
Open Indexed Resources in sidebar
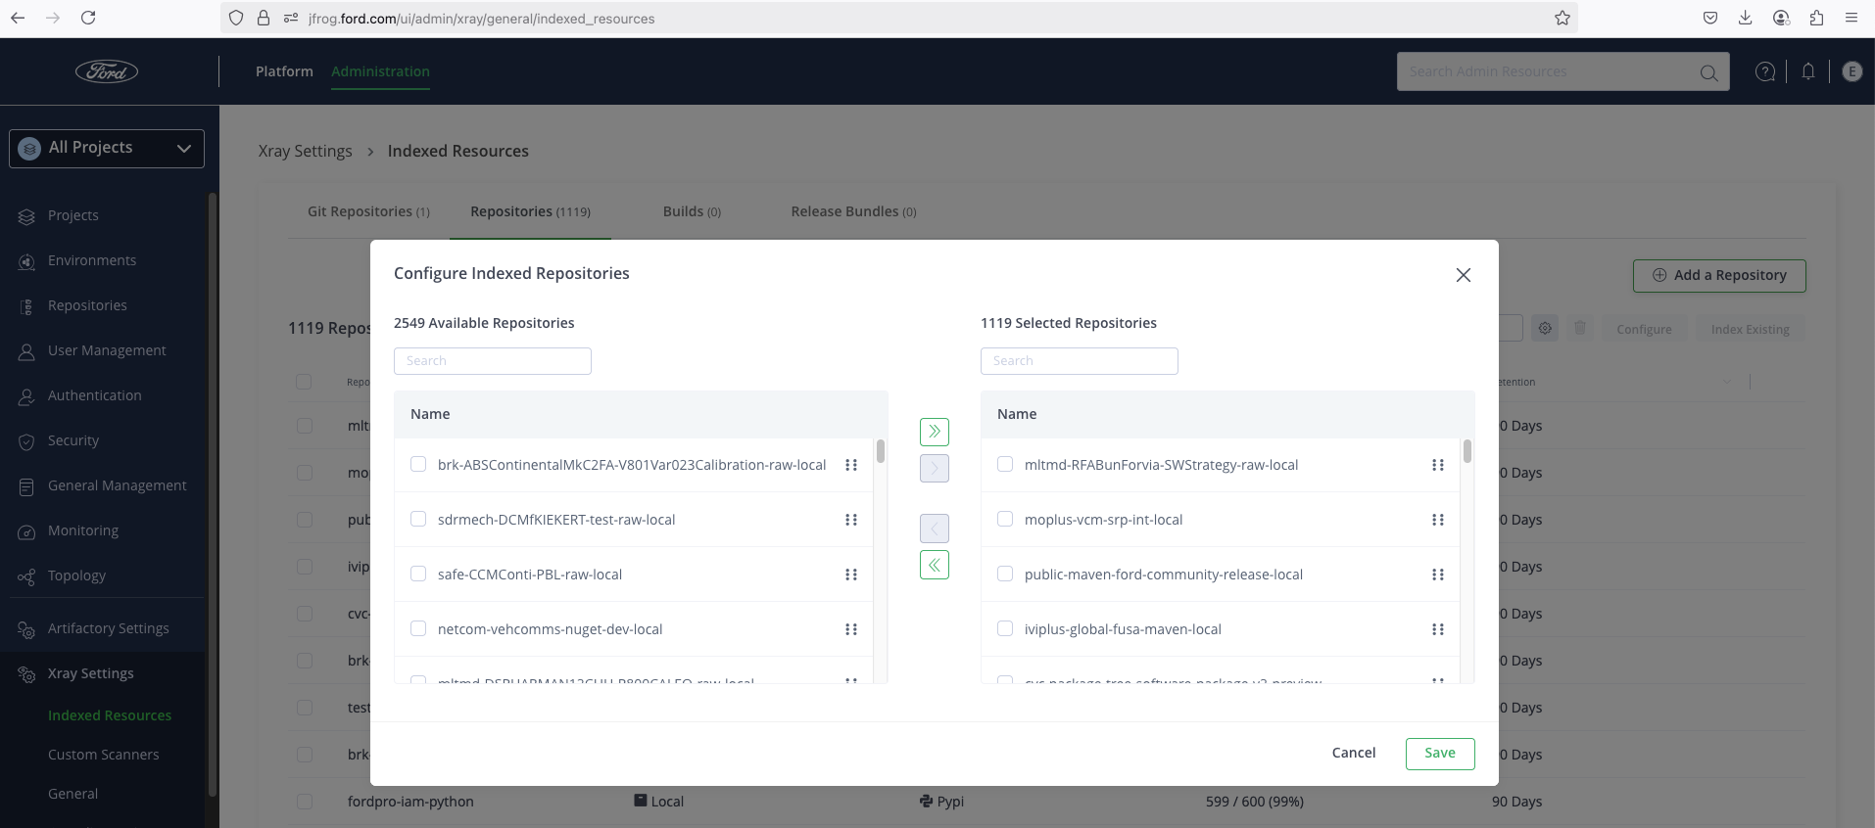(110, 715)
